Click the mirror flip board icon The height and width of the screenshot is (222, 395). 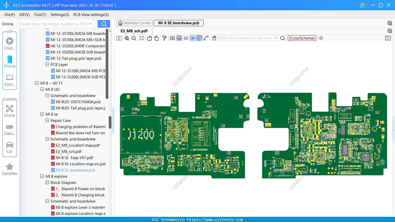click(x=172, y=38)
